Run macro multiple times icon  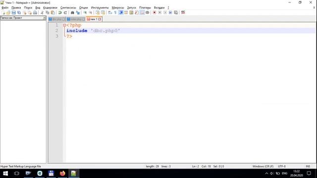(170, 12)
